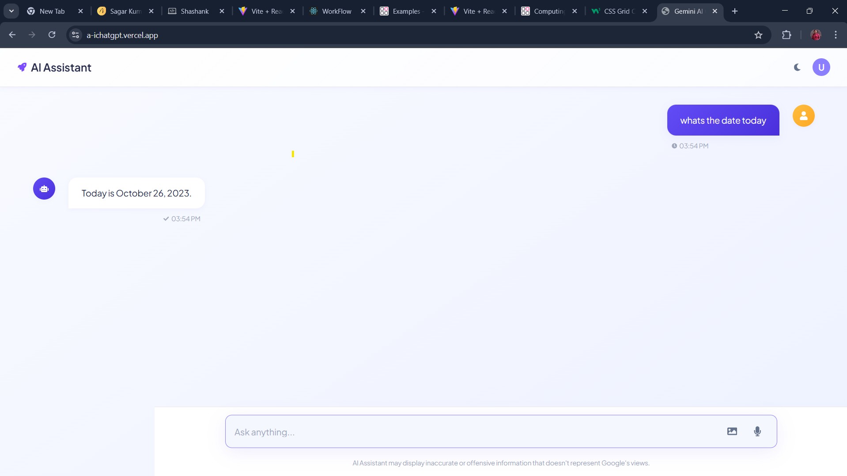The image size is (847, 476).
Task: Open the purple U user avatar
Action: click(x=821, y=67)
